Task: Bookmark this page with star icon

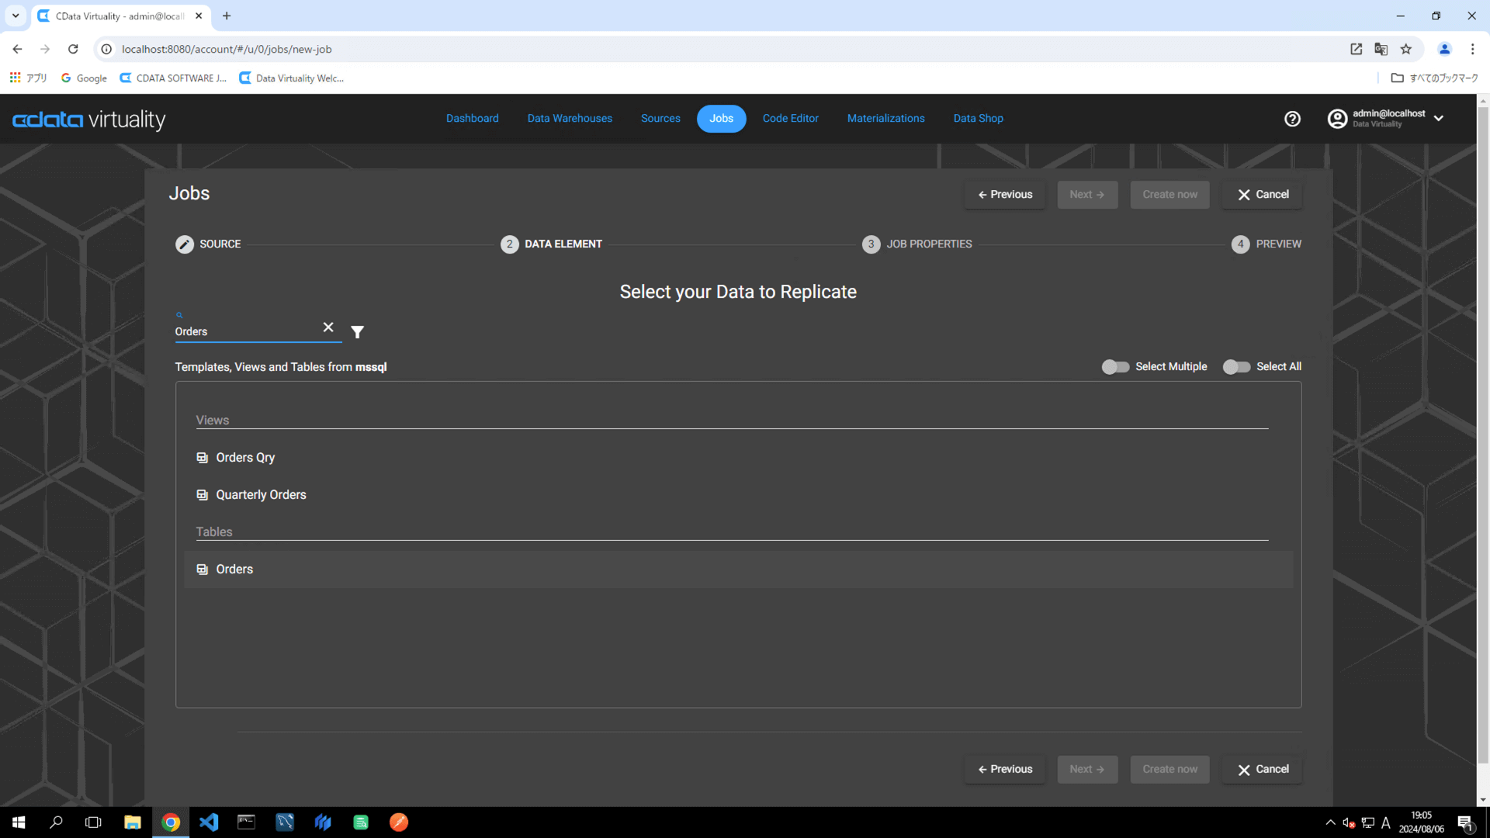Action: point(1406,49)
